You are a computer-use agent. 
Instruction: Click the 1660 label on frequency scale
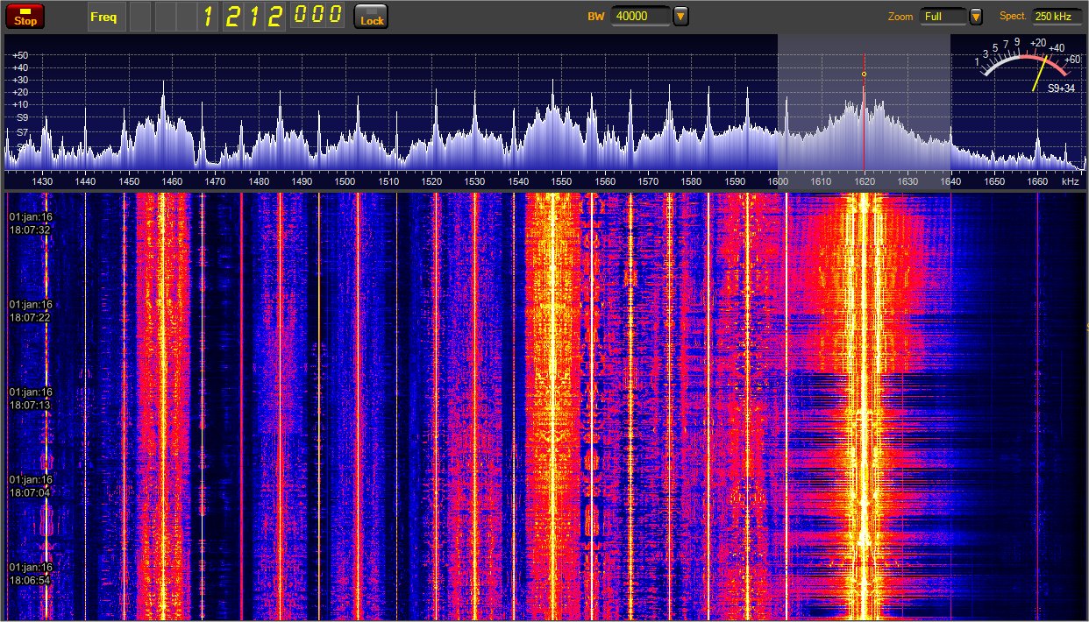tap(1037, 181)
